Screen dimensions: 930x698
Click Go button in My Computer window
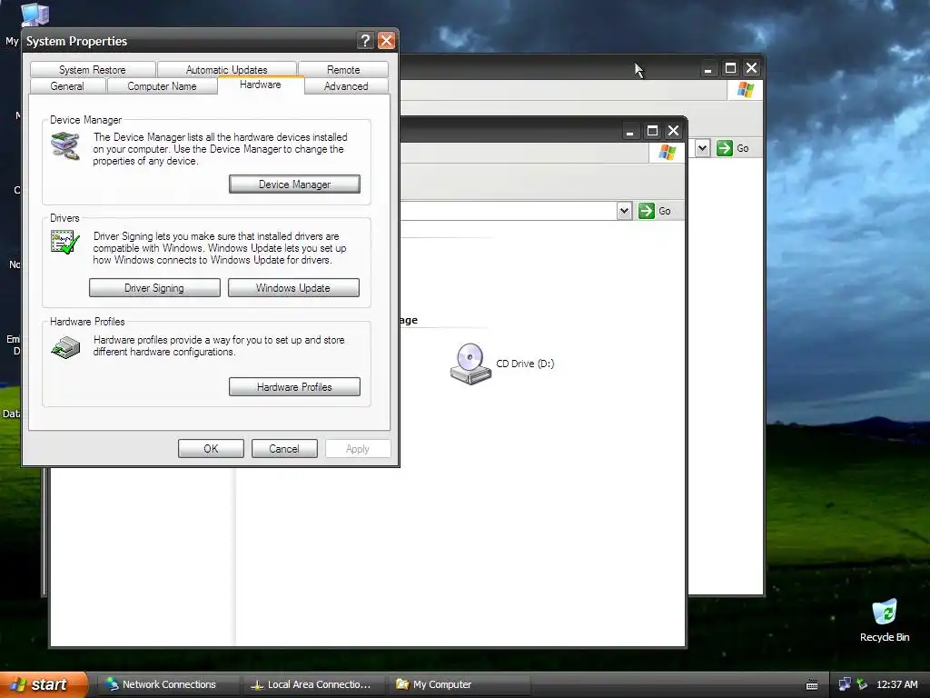[655, 211]
